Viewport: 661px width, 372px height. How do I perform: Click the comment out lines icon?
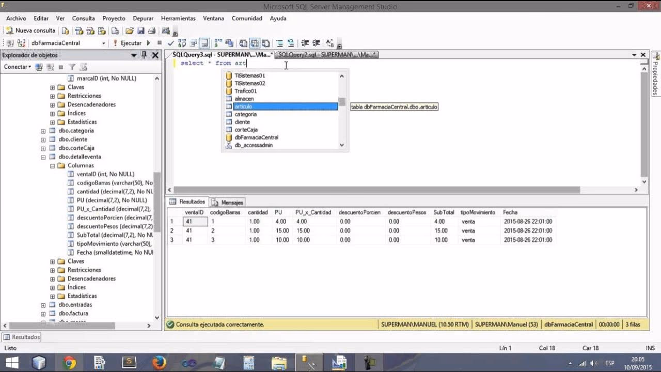pos(279,43)
